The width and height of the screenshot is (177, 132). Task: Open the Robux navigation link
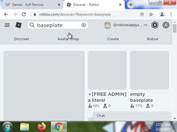coord(152,39)
